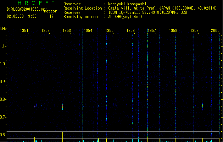This screenshot has width=223, height=142.
Task: Select the Ogata-vill. Akita-Pref. JAPAN location text
Action: (x=162, y=8)
